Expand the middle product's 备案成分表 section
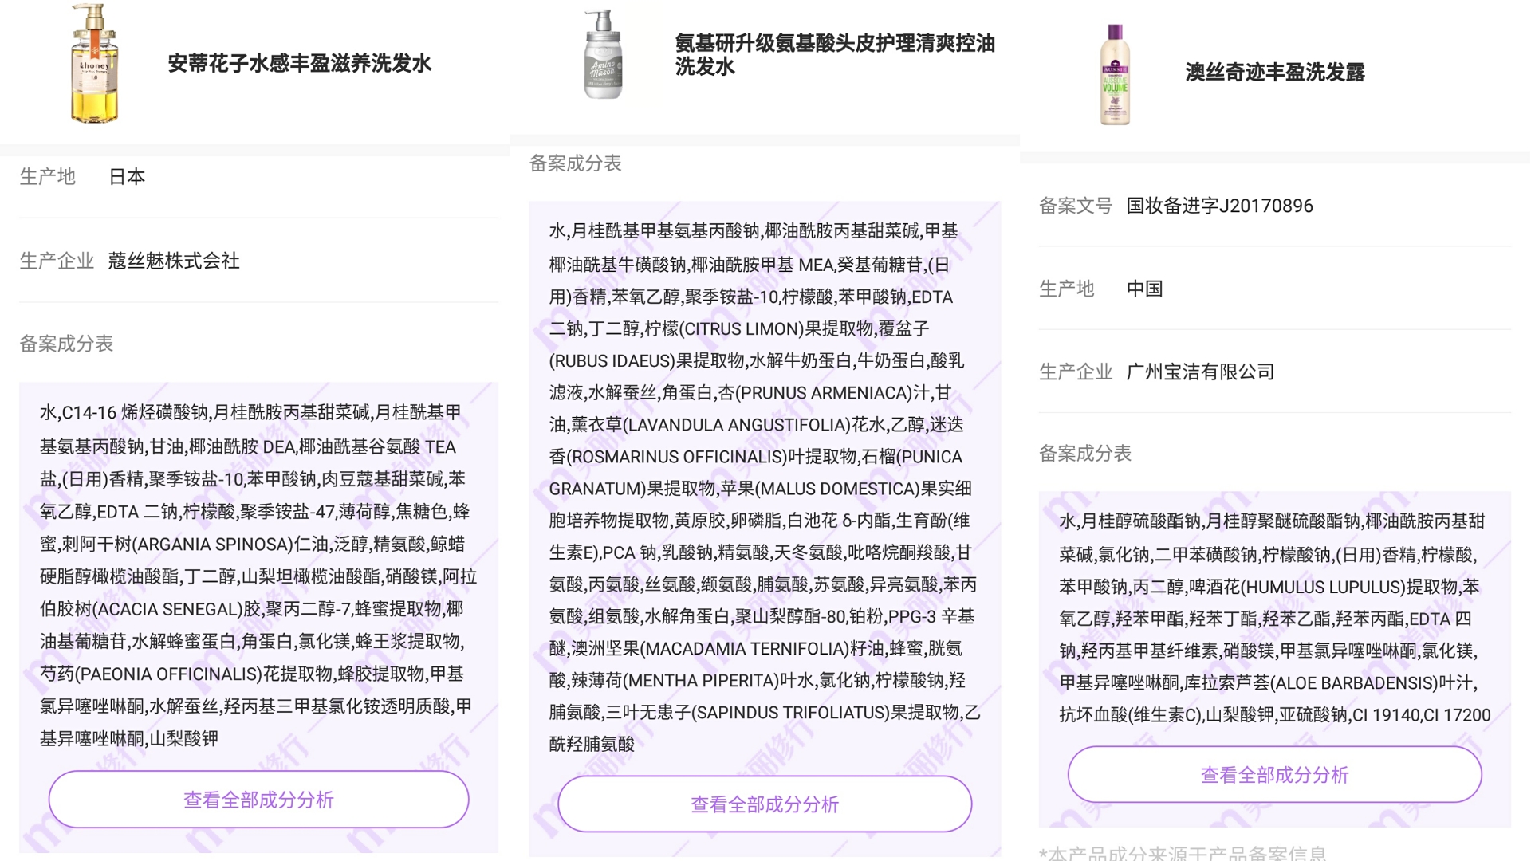The image size is (1531, 861). click(x=577, y=163)
